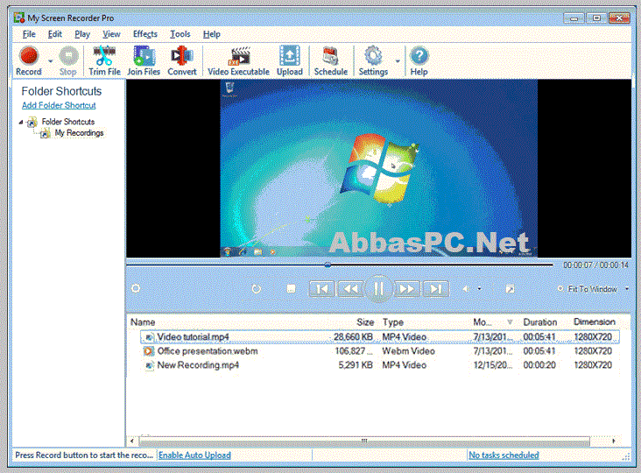
Task: Skip to the start of the video
Action: tap(322, 289)
